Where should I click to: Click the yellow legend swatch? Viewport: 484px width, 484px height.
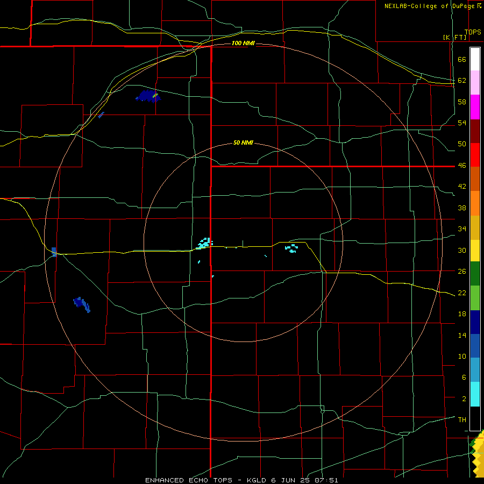pos(475,251)
